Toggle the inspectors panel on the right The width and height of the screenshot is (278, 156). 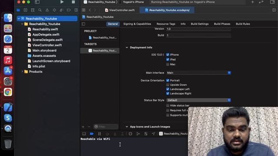pos(272,2)
